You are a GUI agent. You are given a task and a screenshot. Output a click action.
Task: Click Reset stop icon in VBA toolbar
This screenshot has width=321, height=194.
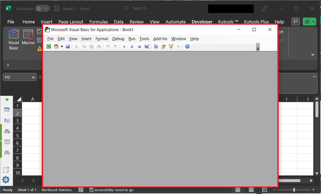coord(139,47)
